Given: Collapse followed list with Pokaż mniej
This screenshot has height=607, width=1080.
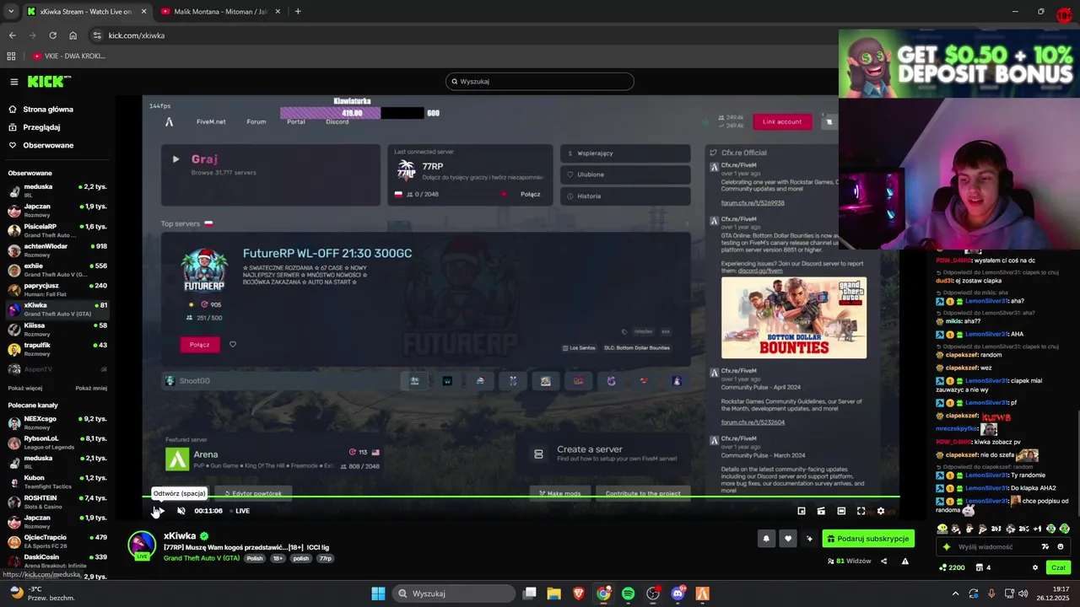Looking at the screenshot, I should pyautogui.click(x=91, y=389).
